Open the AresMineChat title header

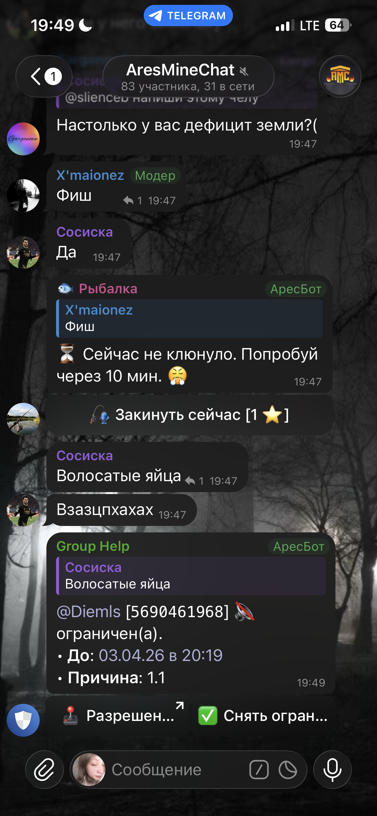tap(188, 76)
